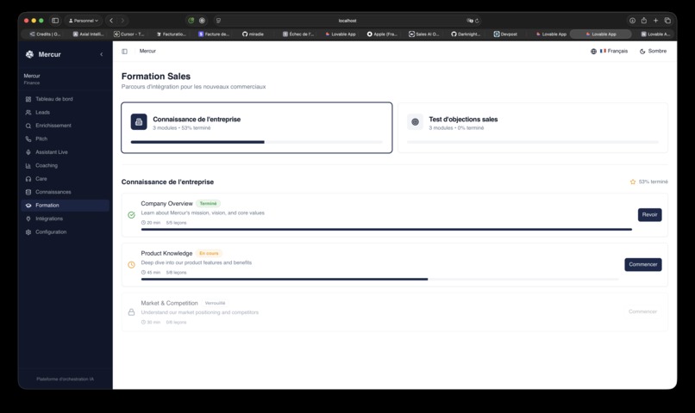Click the disabled Commencer for Market & Competition

[642, 311]
